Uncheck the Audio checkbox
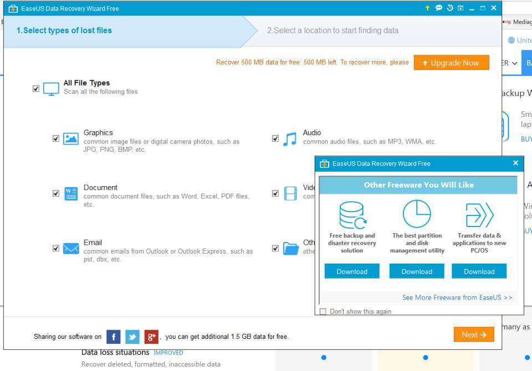The width and height of the screenshot is (532, 371). (x=275, y=138)
